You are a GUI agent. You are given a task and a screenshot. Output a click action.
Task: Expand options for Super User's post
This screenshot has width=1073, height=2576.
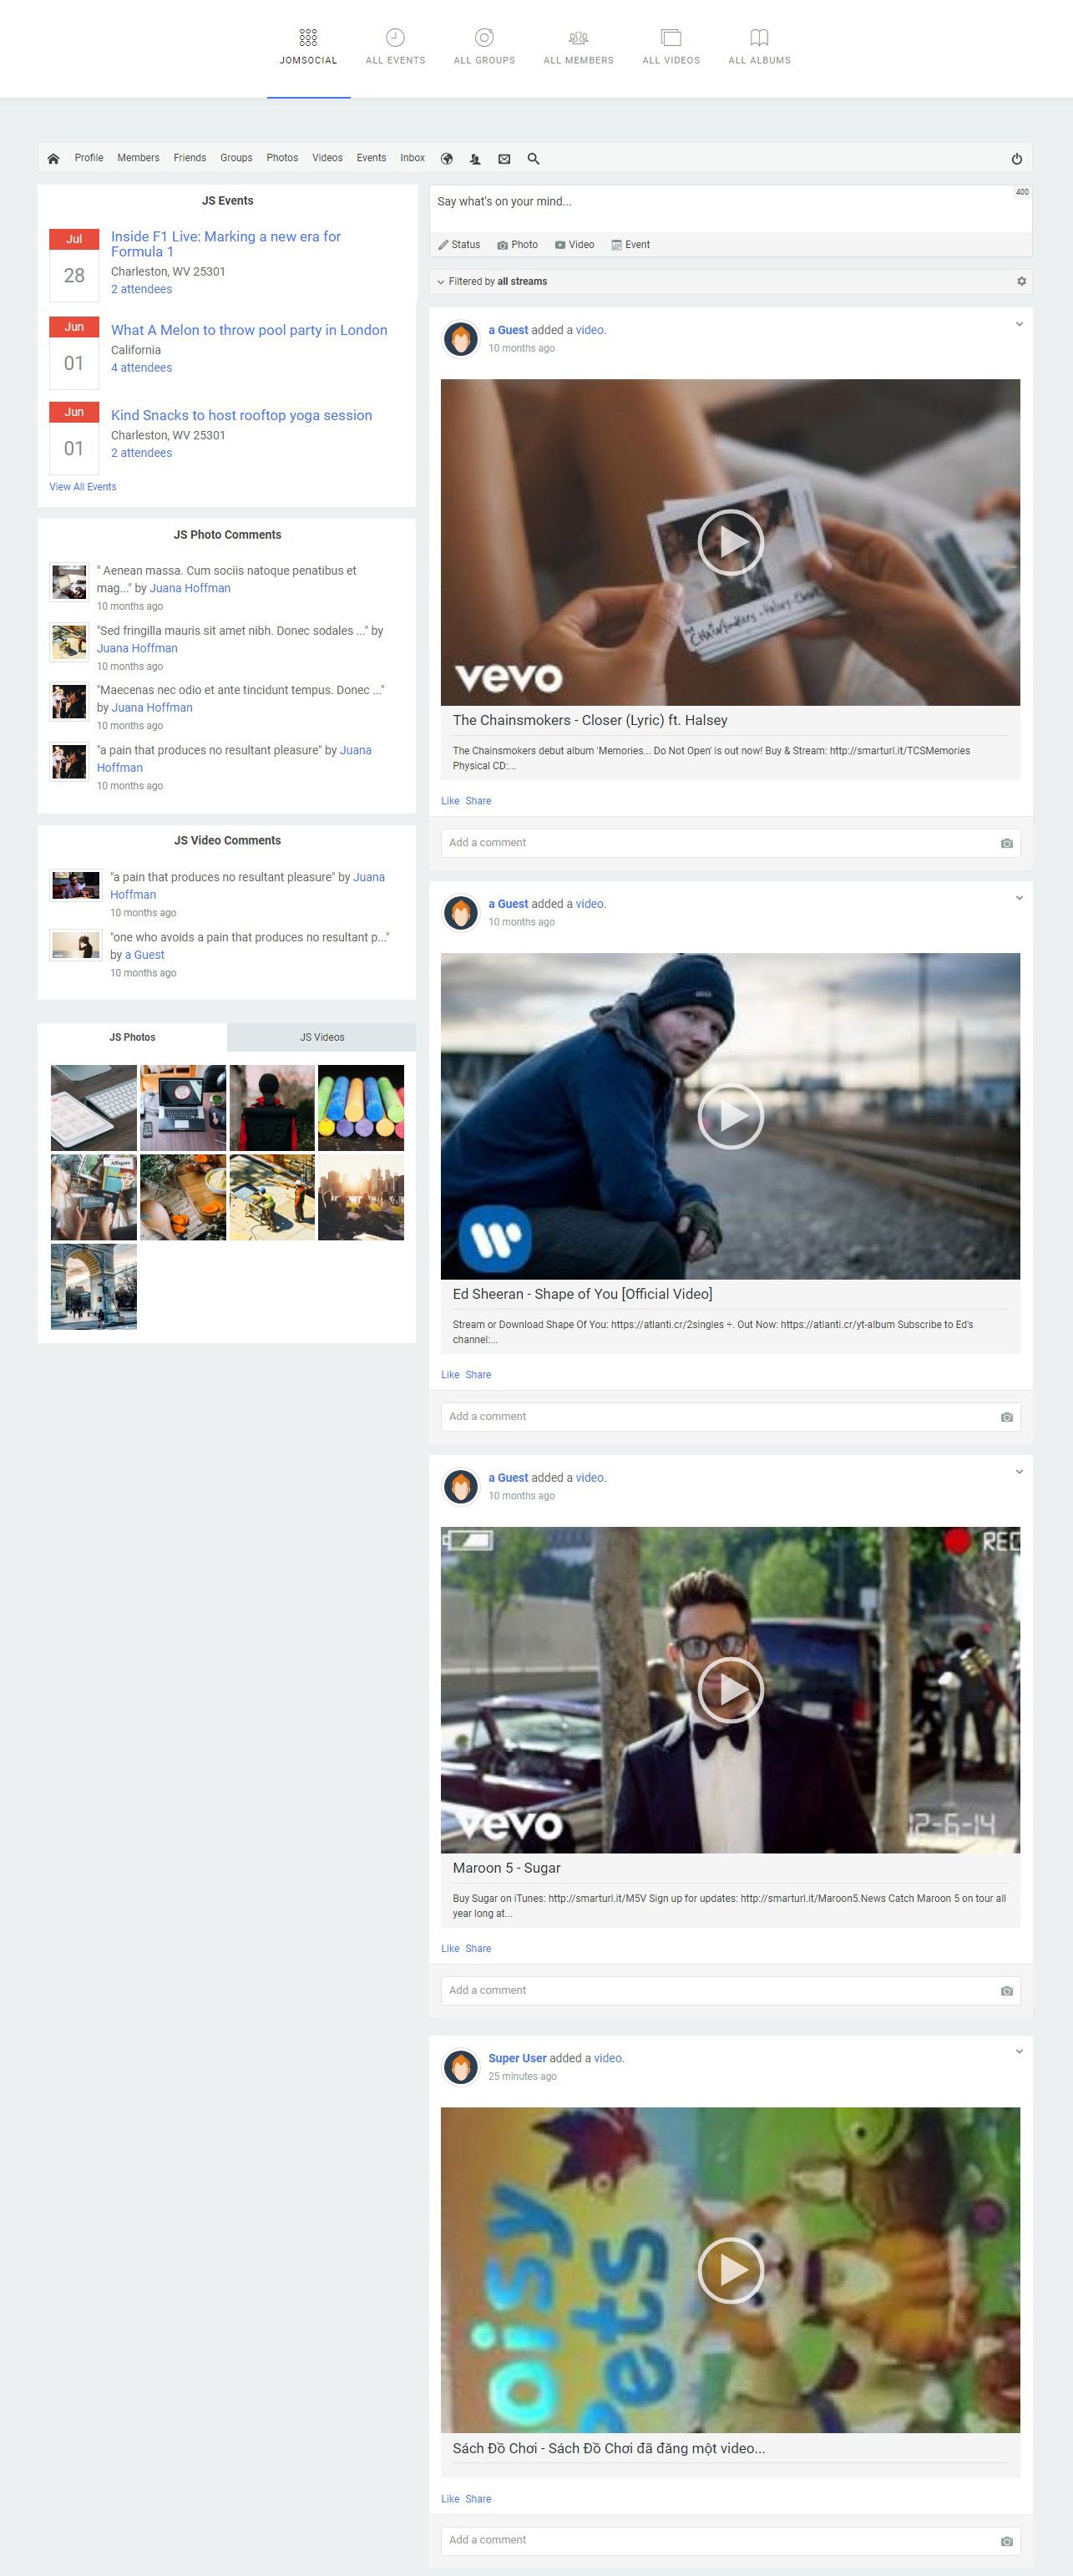1018,2052
